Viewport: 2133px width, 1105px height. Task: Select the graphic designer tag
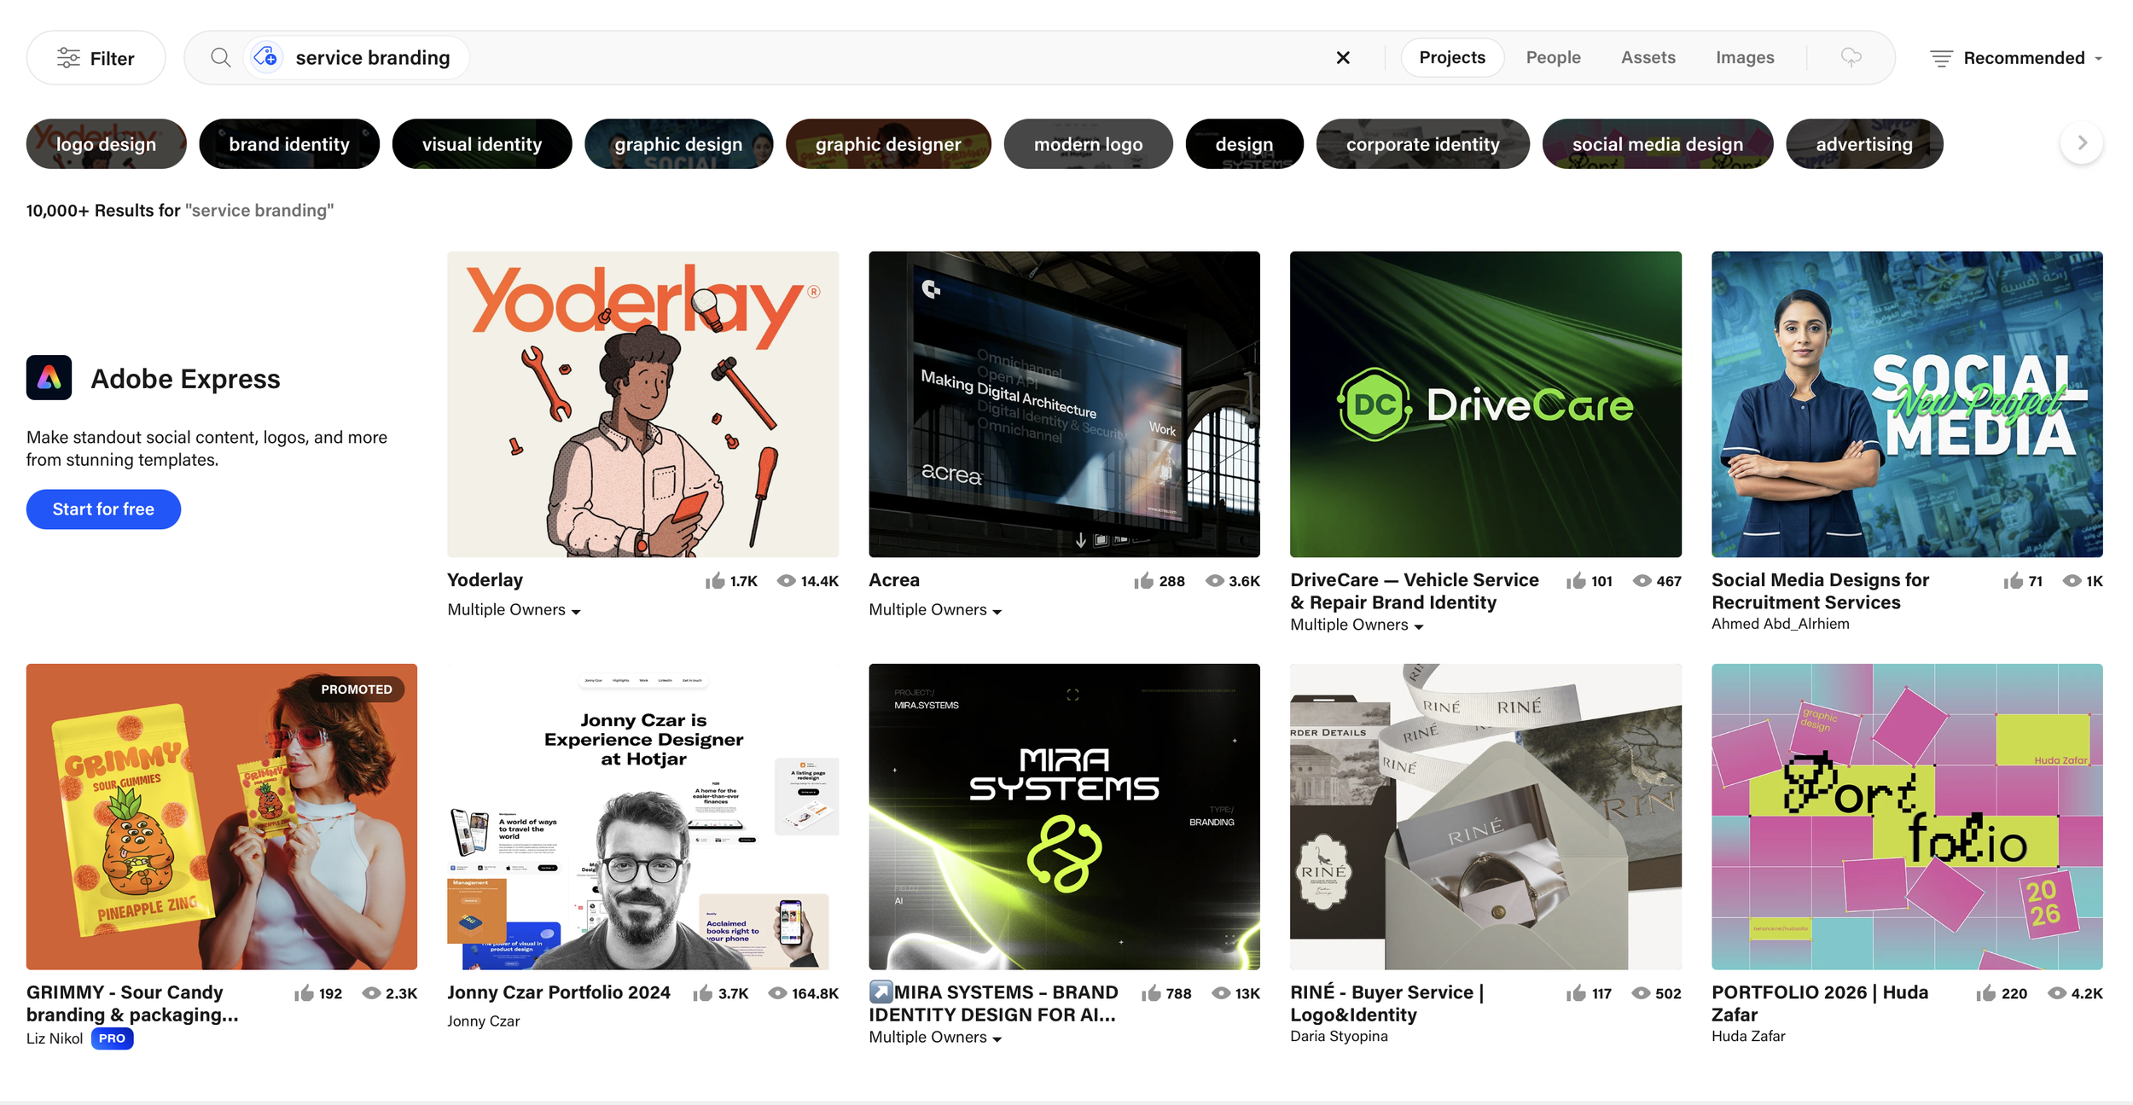888,144
